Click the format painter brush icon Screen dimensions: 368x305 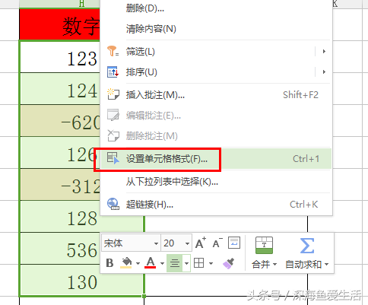(228, 263)
